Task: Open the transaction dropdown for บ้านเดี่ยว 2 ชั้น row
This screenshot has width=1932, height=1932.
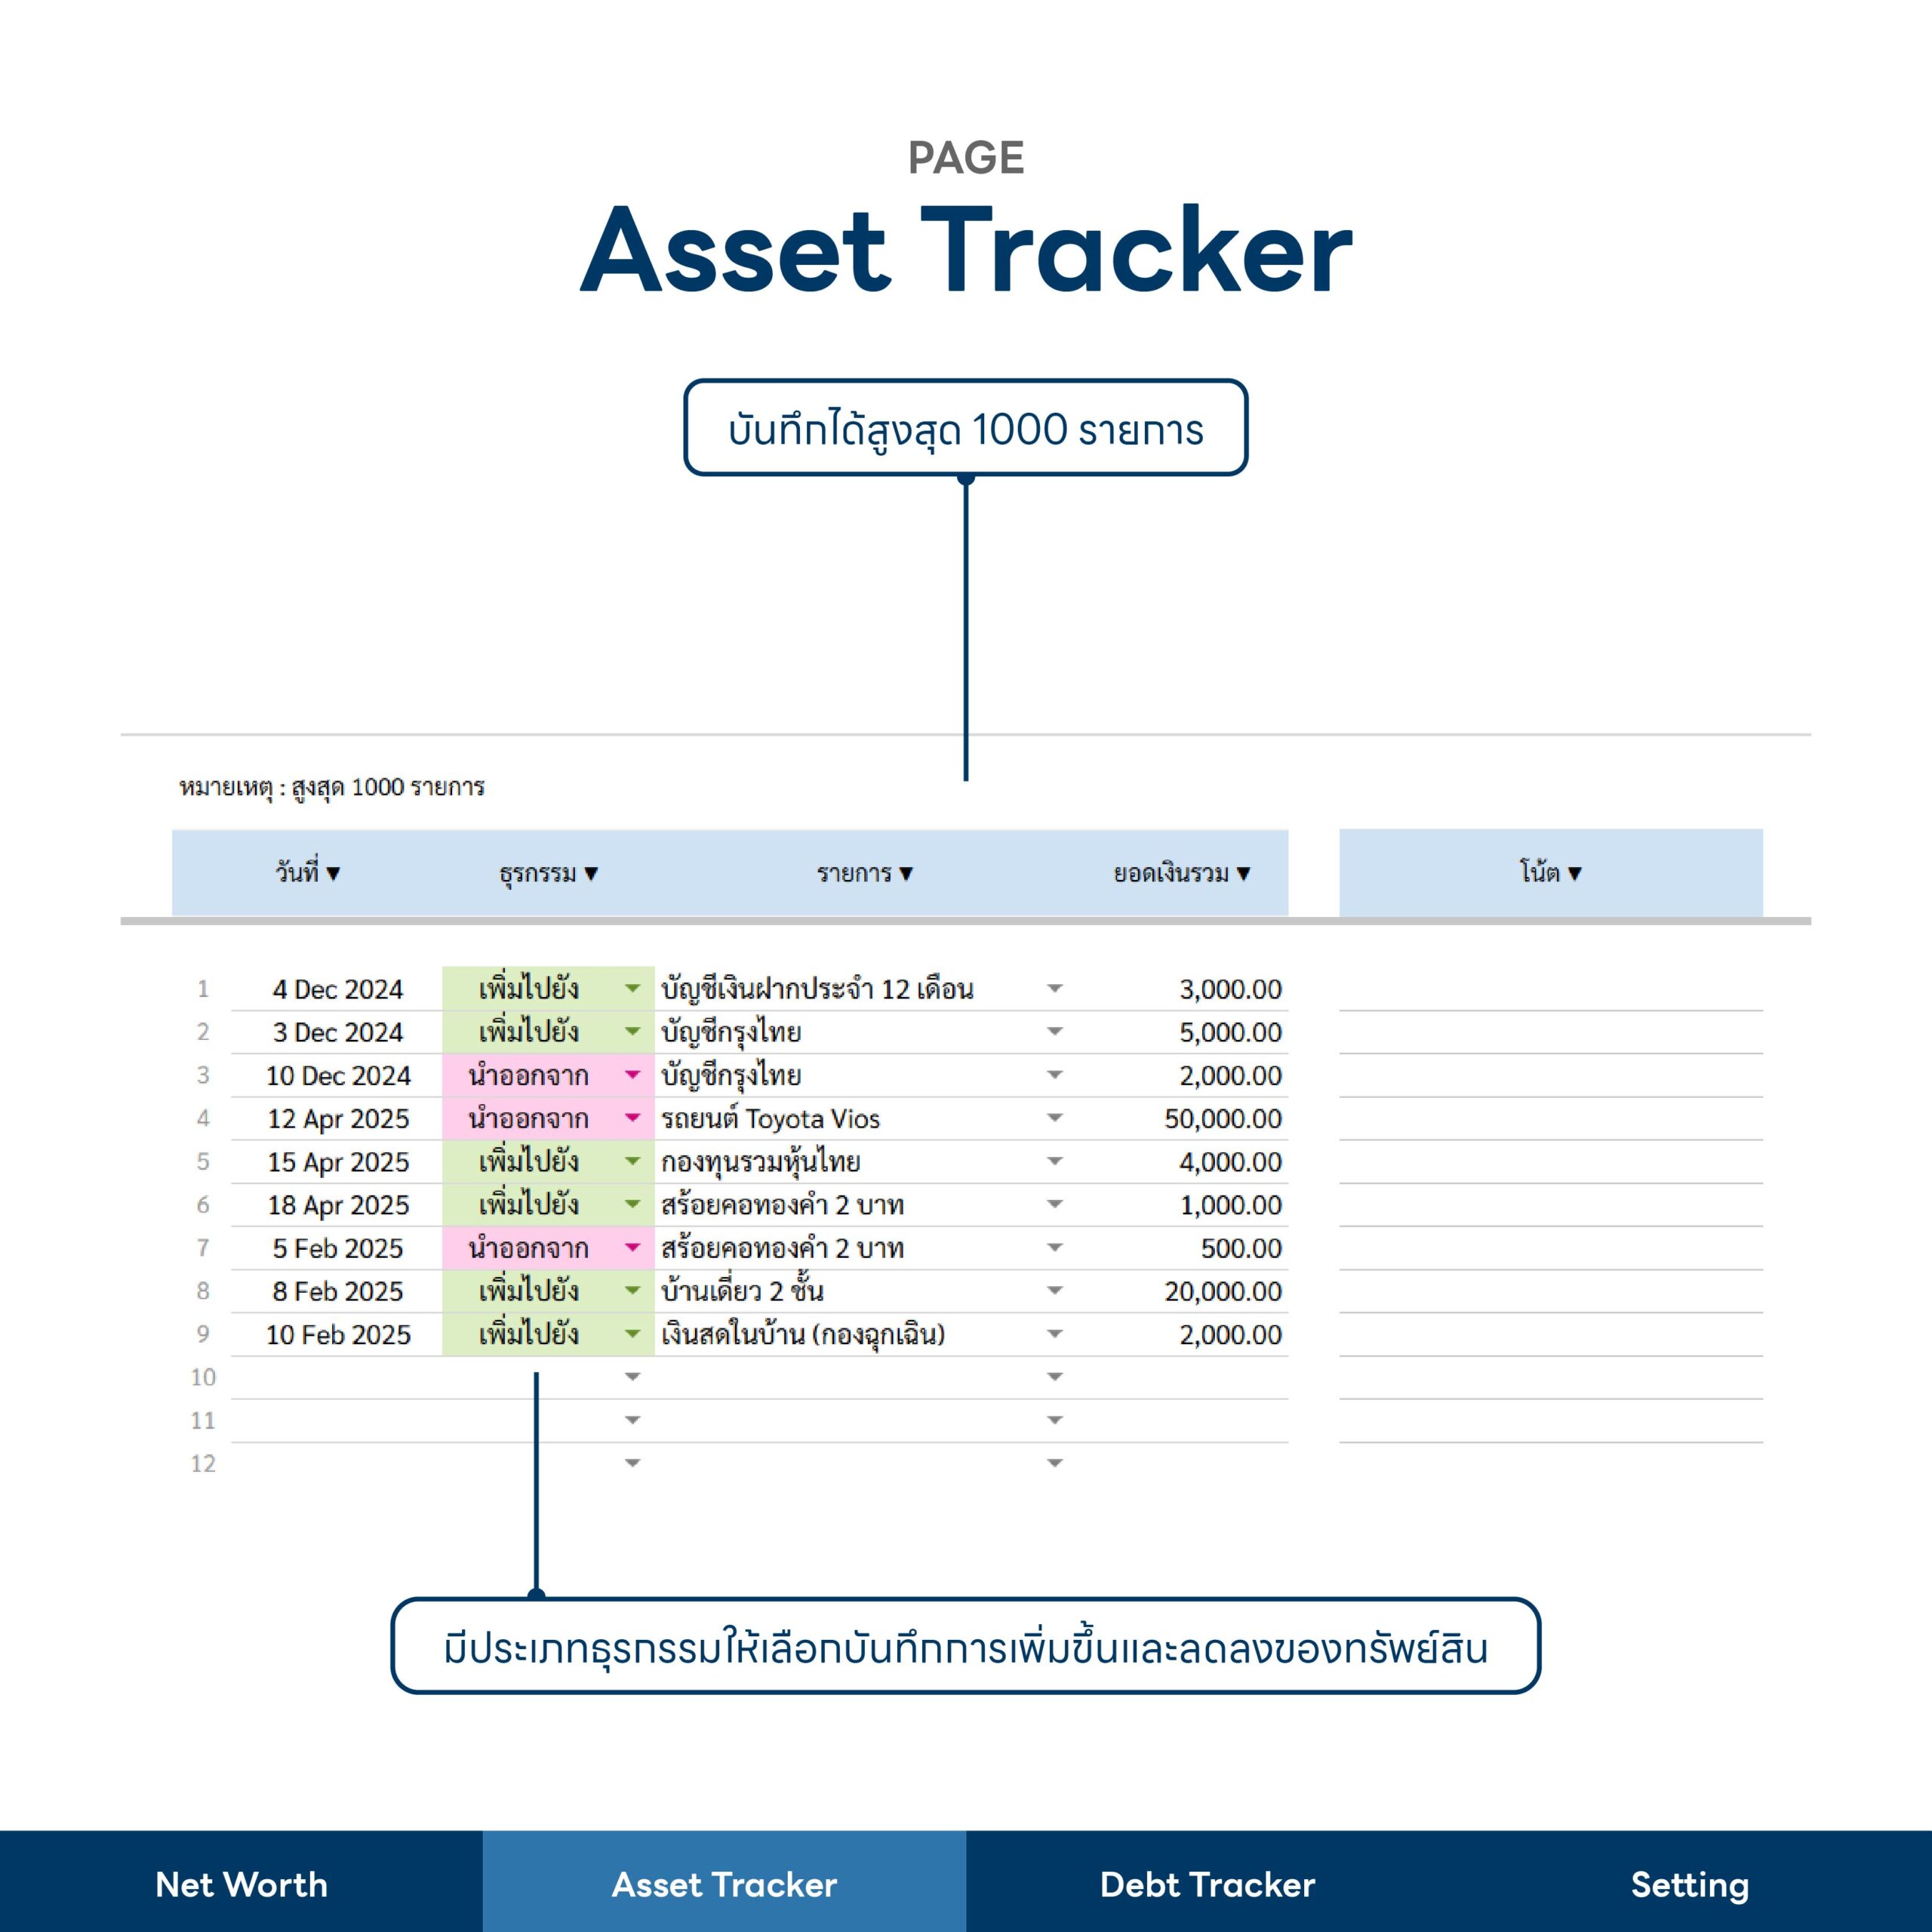Action: pos(632,1290)
